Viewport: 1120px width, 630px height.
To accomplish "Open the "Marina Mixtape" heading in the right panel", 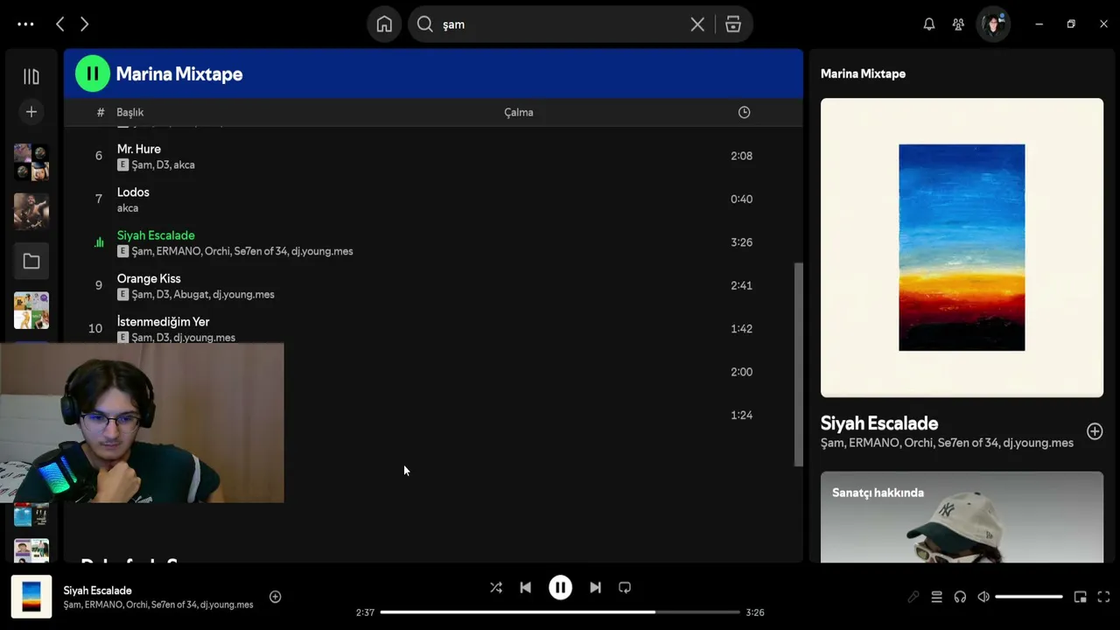I will pyautogui.click(x=863, y=73).
